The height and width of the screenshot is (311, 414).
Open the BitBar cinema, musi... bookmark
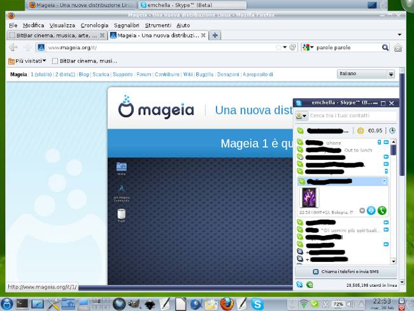[x=85, y=61]
